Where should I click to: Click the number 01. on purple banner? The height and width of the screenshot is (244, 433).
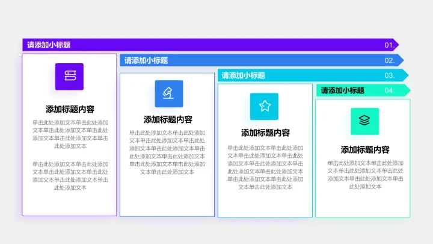pos(390,45)
